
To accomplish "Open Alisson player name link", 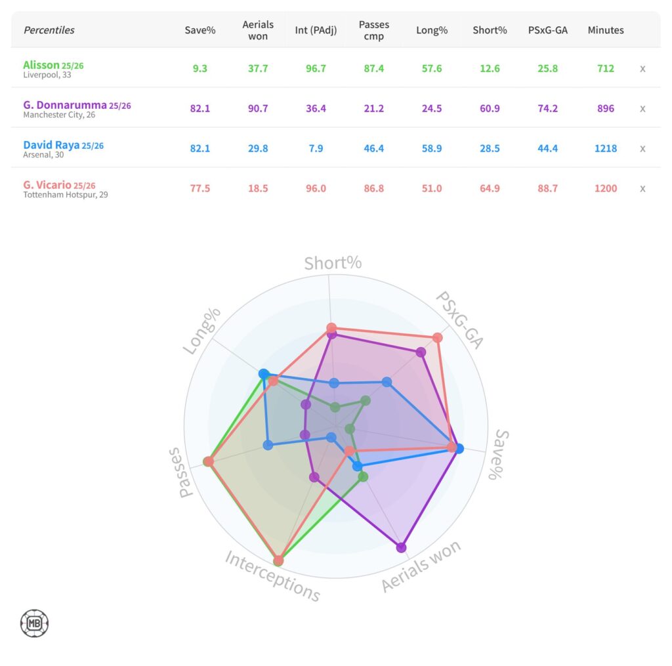I will click(x=41, y=65).
